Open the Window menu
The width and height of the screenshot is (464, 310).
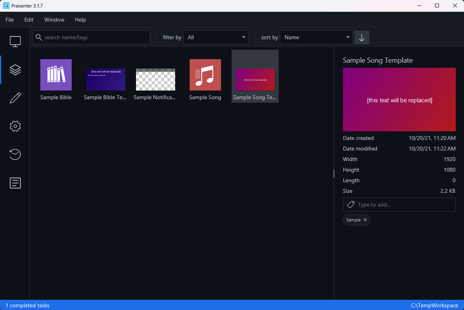54,20
